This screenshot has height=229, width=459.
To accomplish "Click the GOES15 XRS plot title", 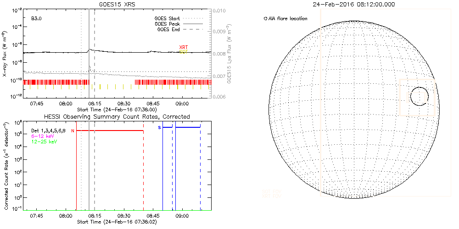I will [118, 4].
